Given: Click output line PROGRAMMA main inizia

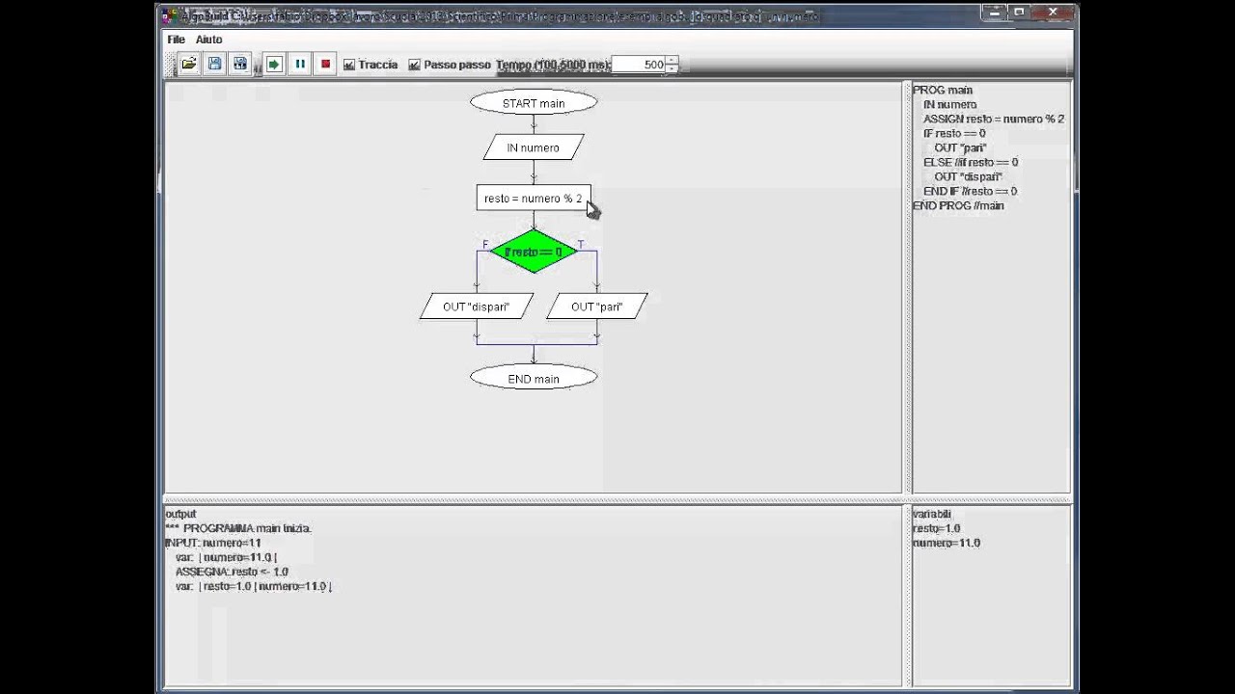Looking at the screenshot, I should [x=238, y=528].
